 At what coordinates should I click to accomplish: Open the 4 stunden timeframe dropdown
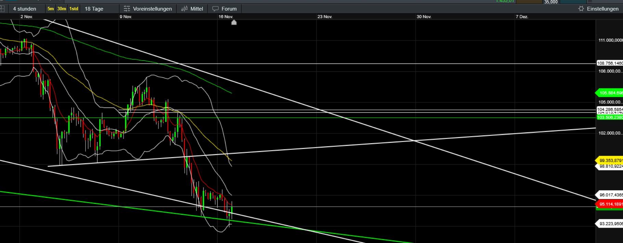[x=25, y=9]
